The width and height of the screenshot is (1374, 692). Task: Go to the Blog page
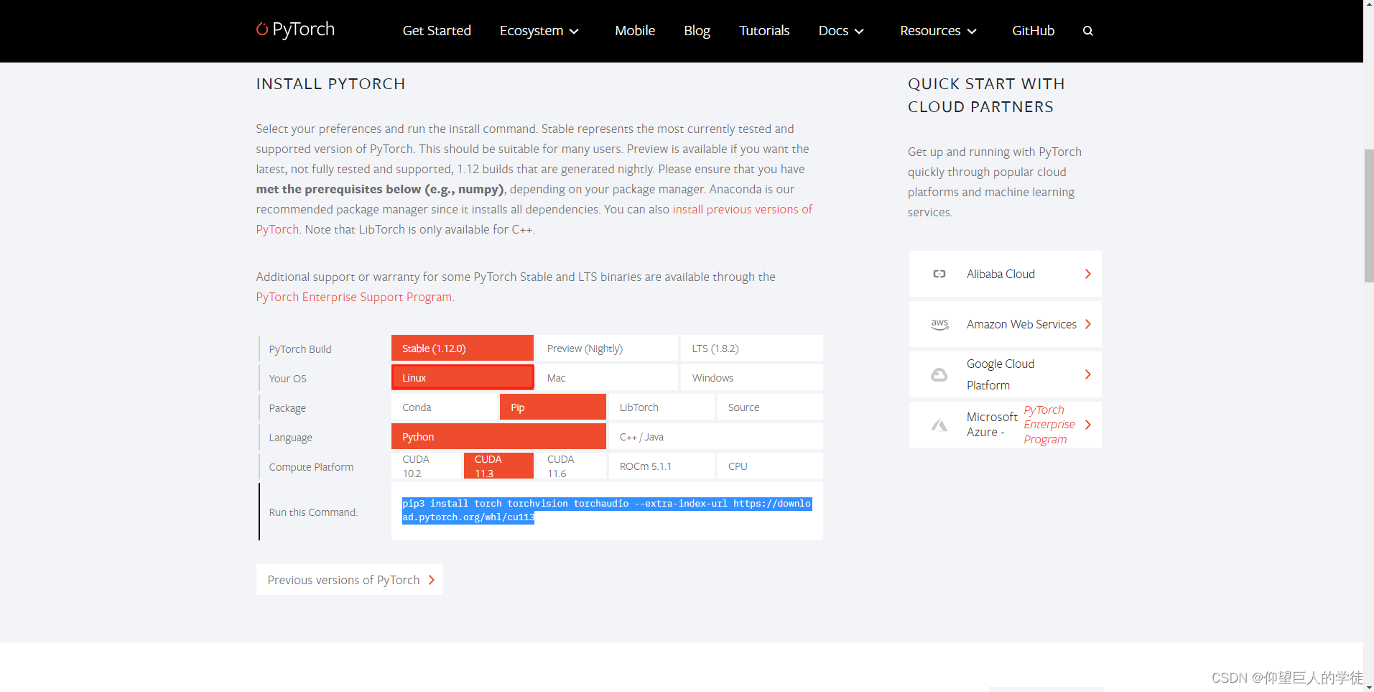697,31
